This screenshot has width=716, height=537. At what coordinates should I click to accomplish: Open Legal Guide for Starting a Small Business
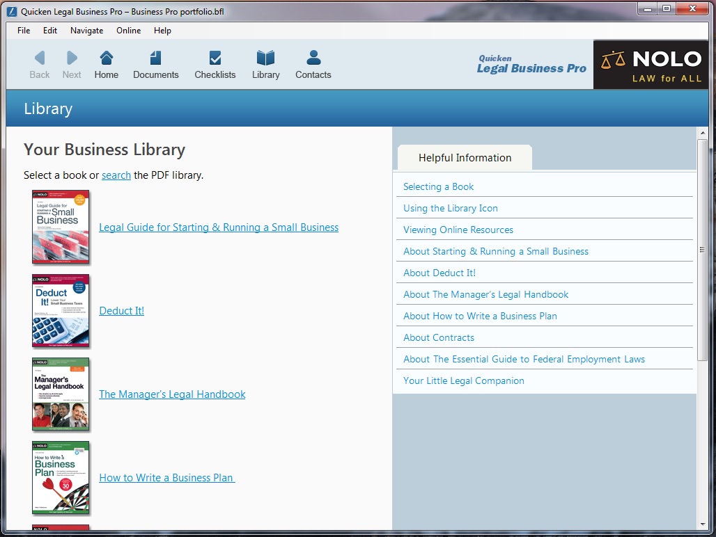pyautogui.click(x=219, y=227)
